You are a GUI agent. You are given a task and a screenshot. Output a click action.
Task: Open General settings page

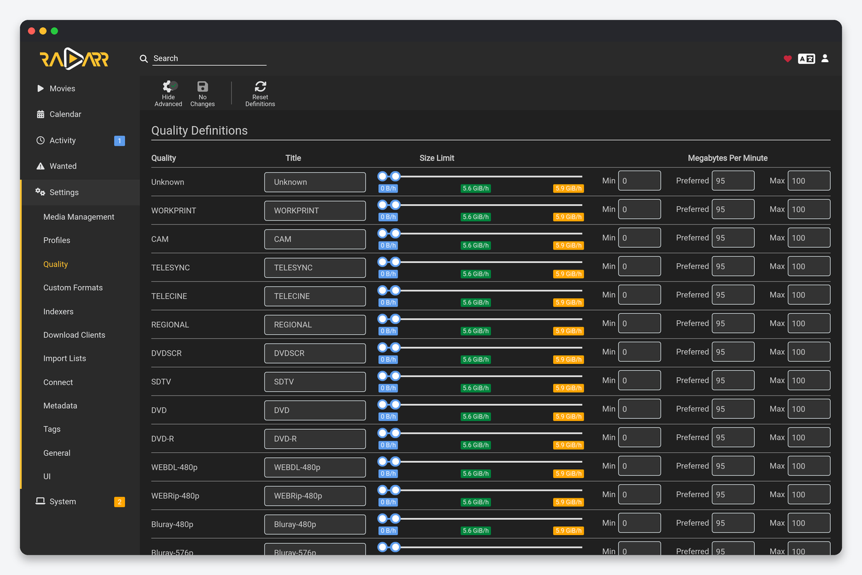(x=56, y=453)
